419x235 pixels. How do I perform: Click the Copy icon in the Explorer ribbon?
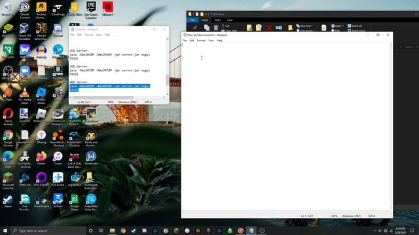(x=207, y=27)
